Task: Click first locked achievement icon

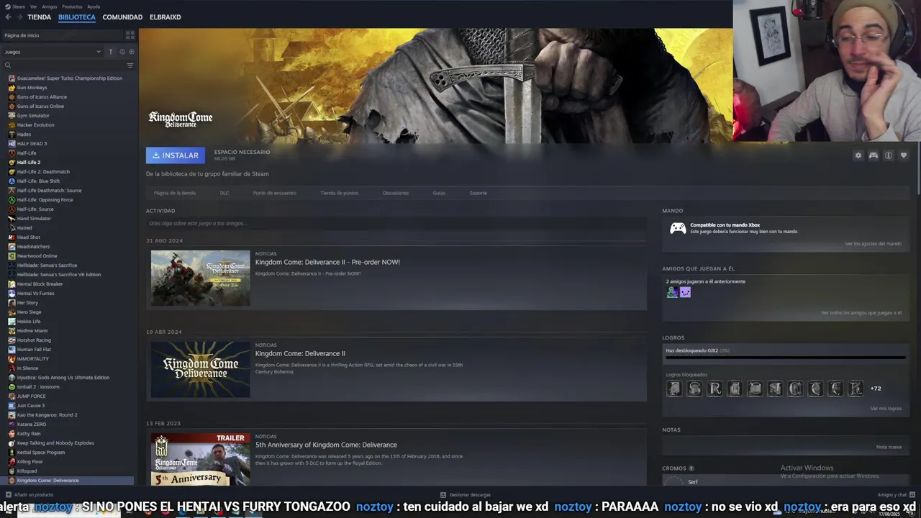Action: [x=674, y=388]
